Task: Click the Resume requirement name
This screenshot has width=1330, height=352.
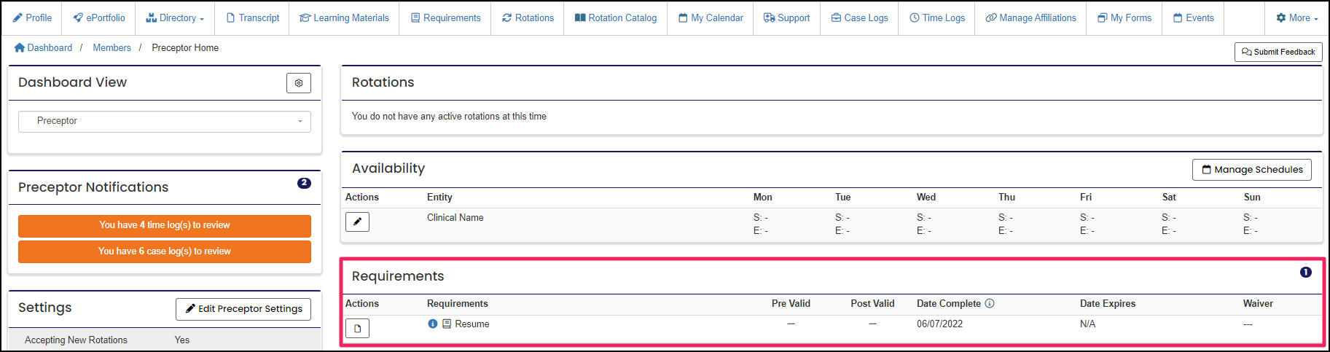Action: pos(472,324)
